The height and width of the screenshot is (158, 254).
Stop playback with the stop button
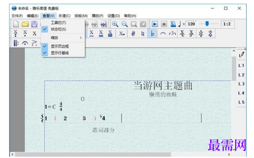pyautogui.click(x=164, y=24)
